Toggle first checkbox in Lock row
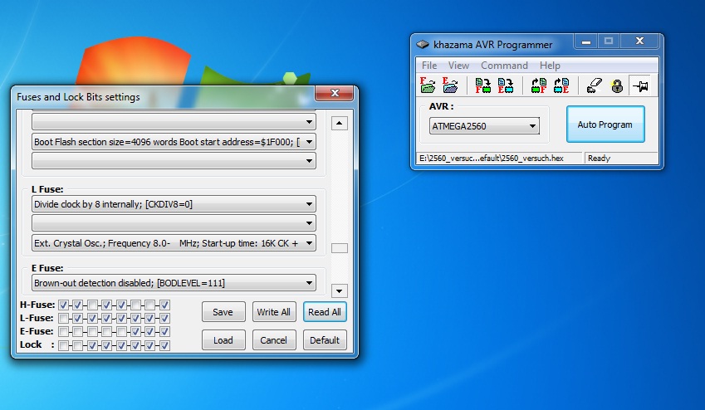 63,345
